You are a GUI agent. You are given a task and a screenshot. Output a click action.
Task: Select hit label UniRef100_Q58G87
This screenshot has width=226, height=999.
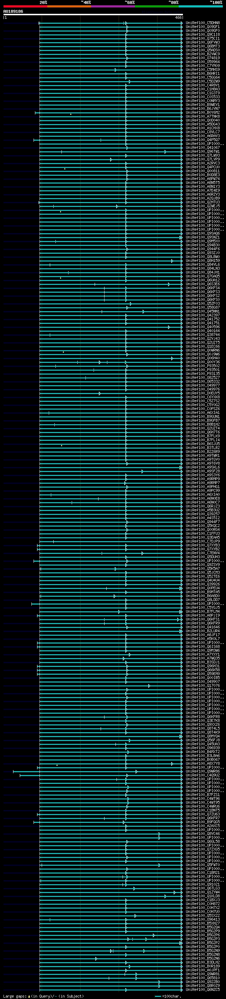[203, 308]
